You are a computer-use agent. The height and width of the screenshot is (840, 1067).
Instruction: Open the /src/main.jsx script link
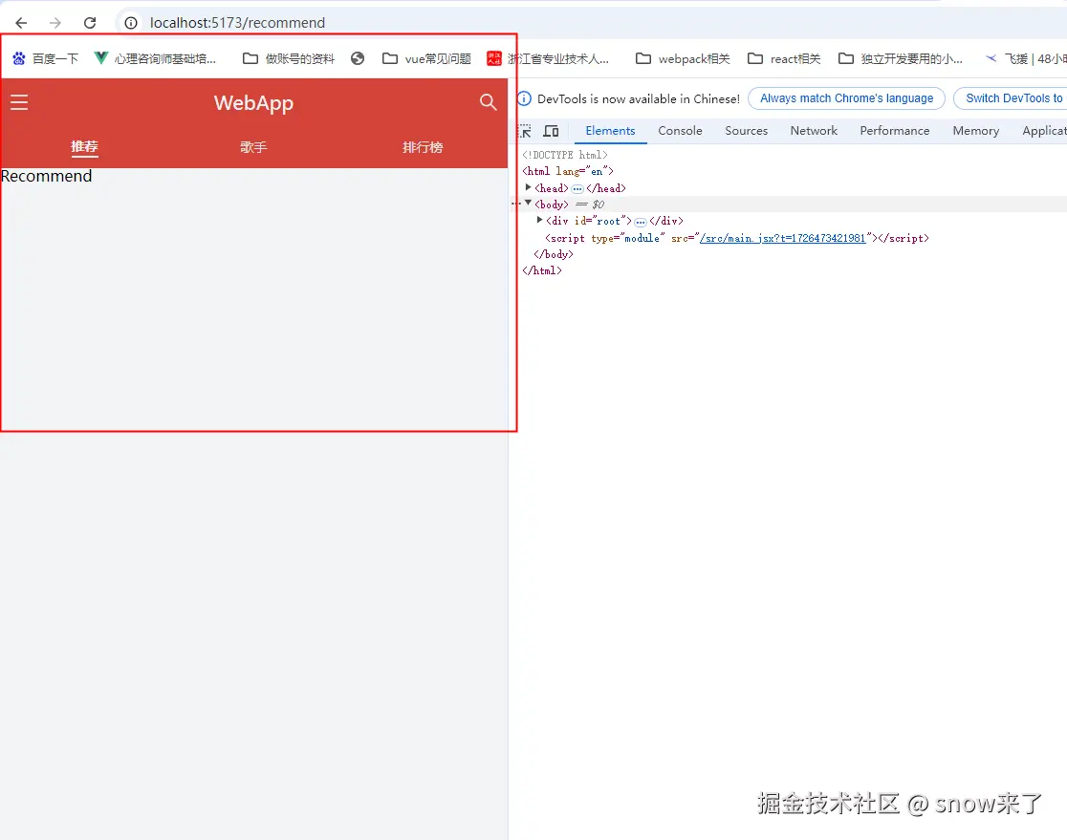(x=782, y=238)
